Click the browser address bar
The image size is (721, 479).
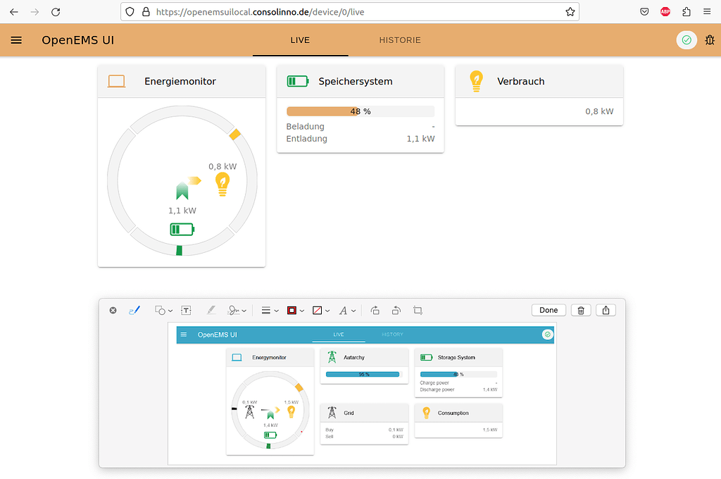click(282, 11)
